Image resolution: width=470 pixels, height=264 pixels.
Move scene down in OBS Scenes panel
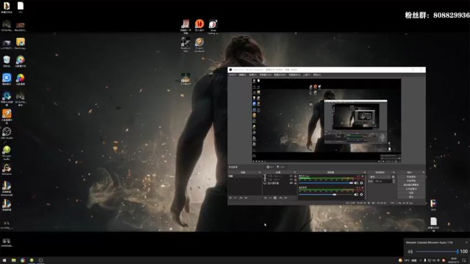tap(246, 198)
